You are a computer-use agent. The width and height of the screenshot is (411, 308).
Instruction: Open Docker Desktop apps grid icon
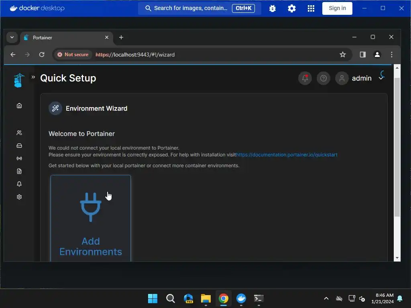tap(311, 8)
